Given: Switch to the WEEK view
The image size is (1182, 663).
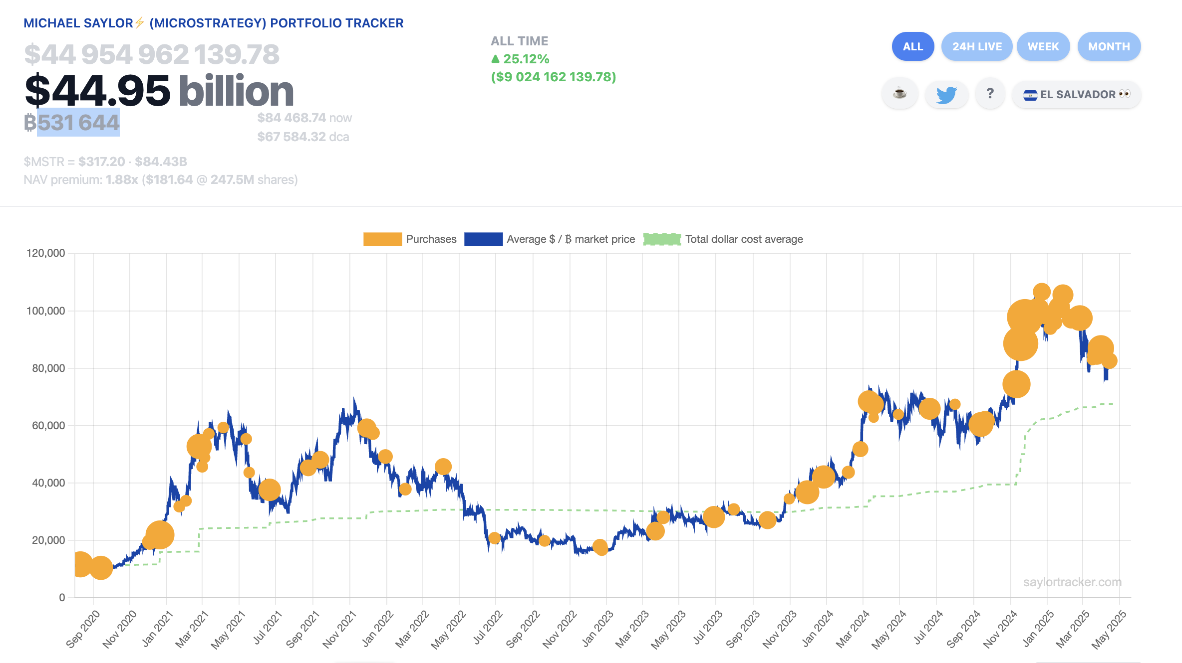Looking at the screenshot, I should pyautogui.click(x=1043, y=46).
